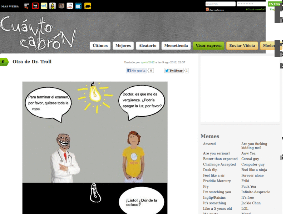This screenshot has height=214, width=286.
Task: Select the It's something meme
Action: pyautogui.click(x=214, y=203)
